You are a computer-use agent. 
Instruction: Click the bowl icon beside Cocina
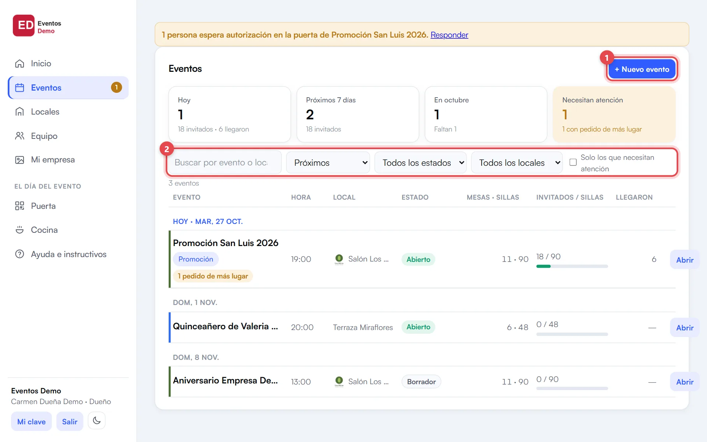coord(20,230)
